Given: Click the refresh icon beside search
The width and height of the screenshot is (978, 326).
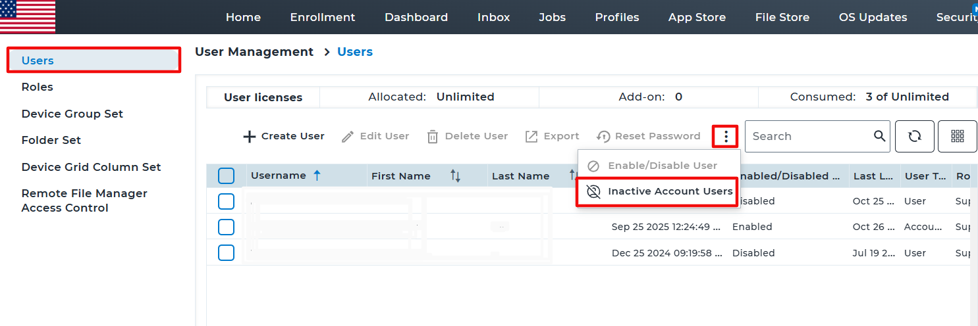Looking at the screenshot, I should pyautogui.click(x=914, y=136).
